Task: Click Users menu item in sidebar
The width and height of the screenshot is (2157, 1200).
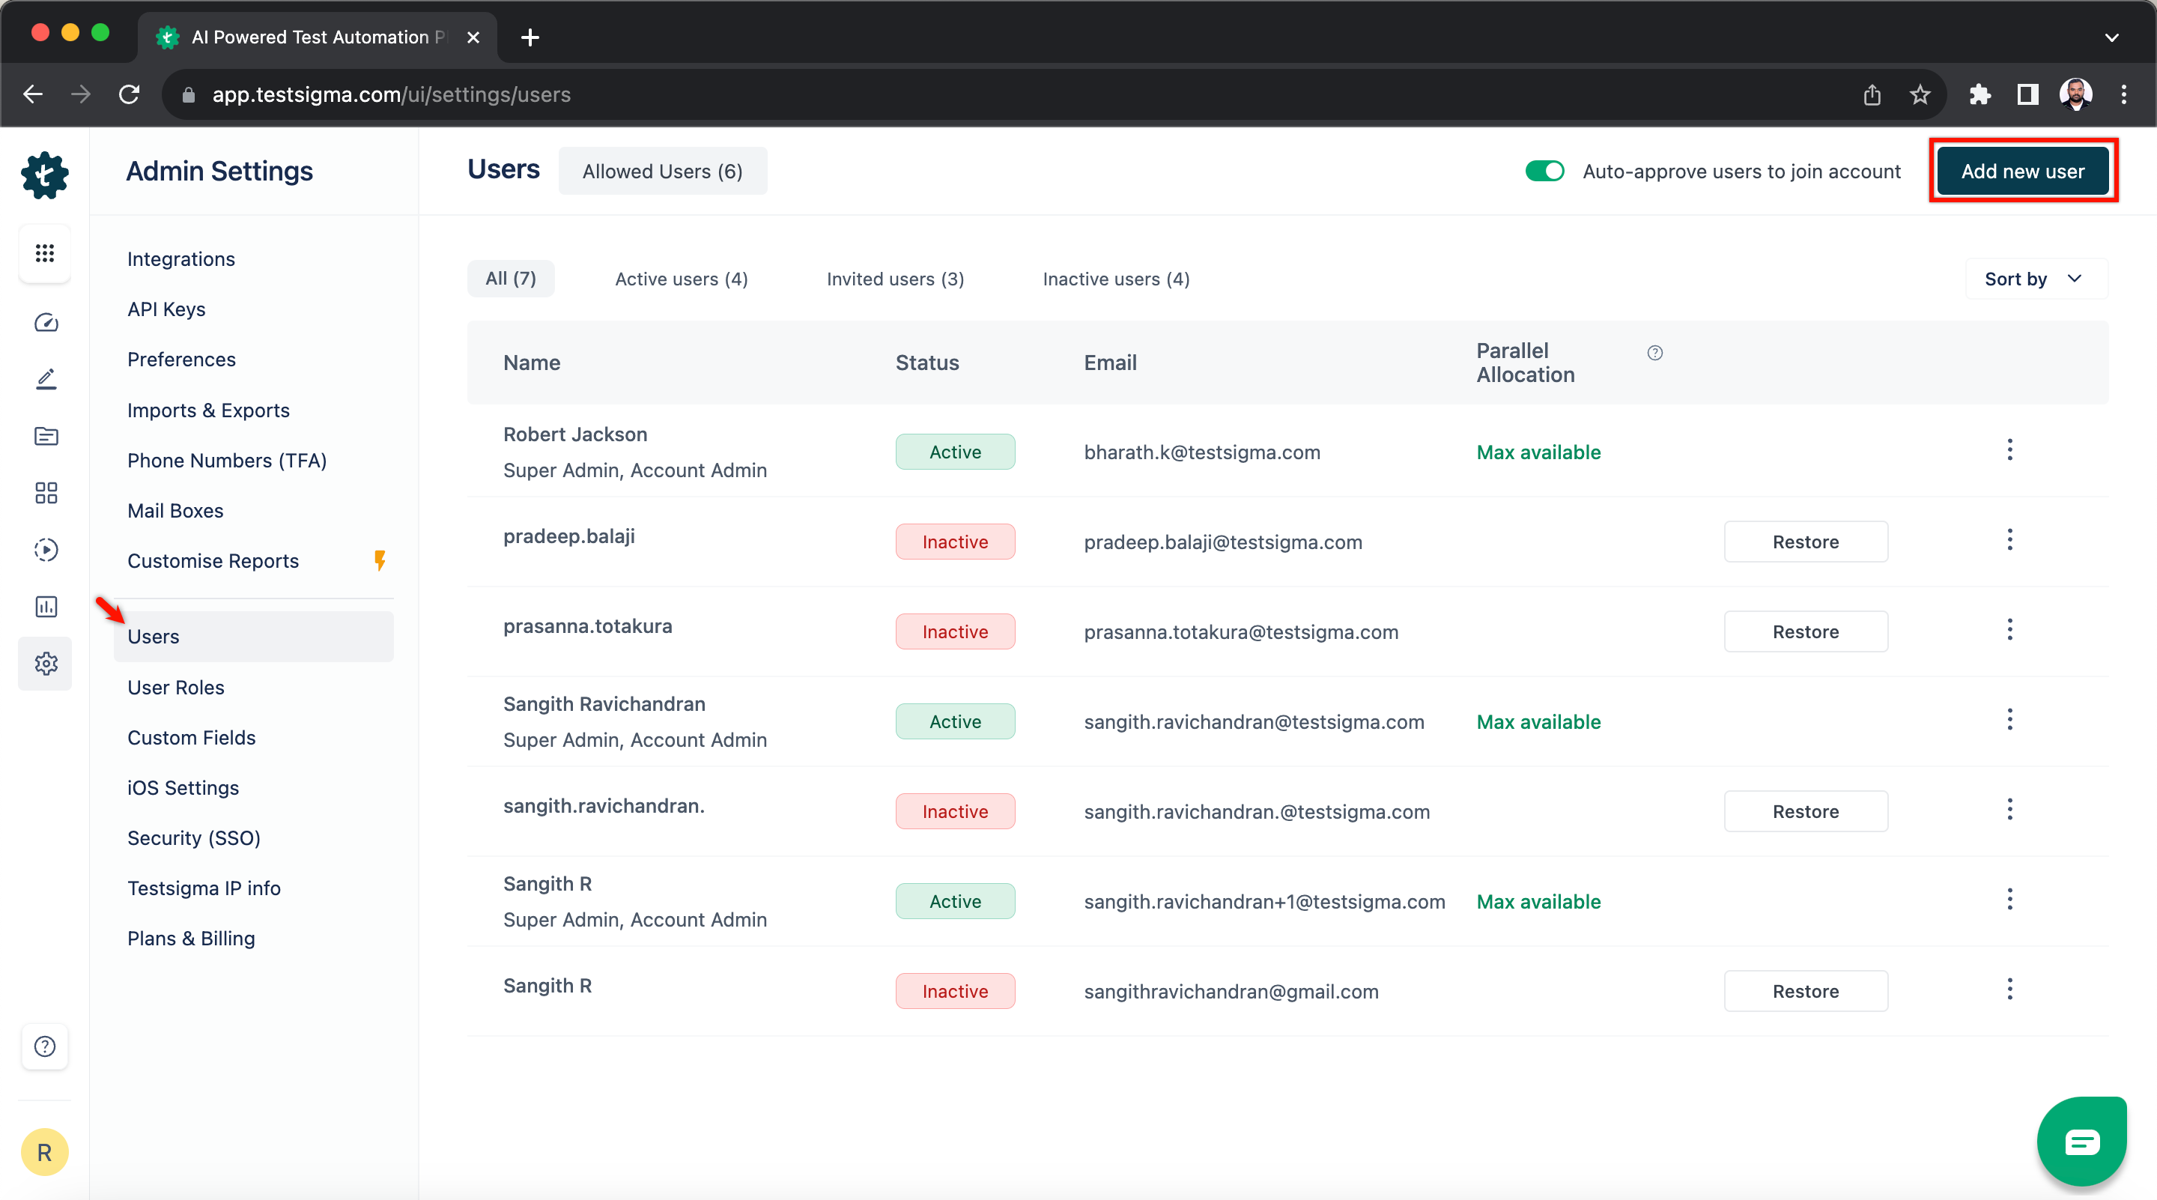Action: (x=154, y=635)
